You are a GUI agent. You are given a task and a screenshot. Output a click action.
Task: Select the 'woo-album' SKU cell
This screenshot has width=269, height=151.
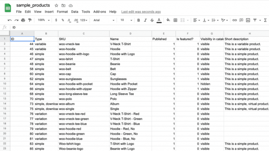(x=84, y=104)
